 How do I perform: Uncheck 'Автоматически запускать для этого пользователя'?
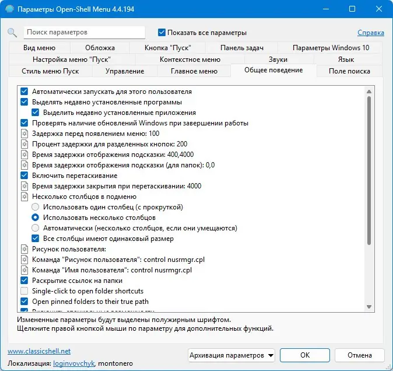24,92
